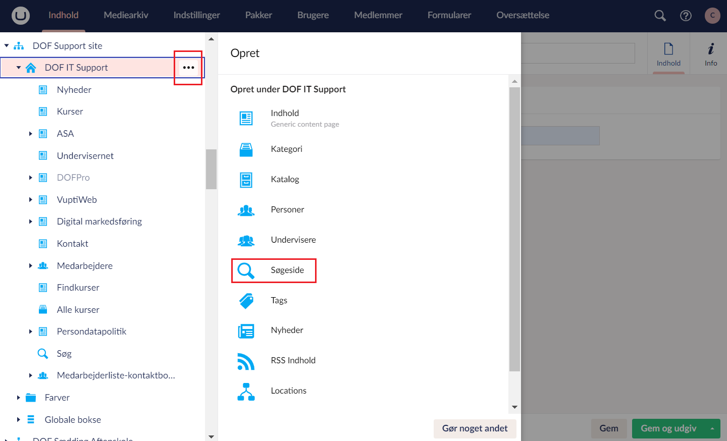Click the Katalog cabinet icon
The image size is (727, 441).
(x=246, y=180)
